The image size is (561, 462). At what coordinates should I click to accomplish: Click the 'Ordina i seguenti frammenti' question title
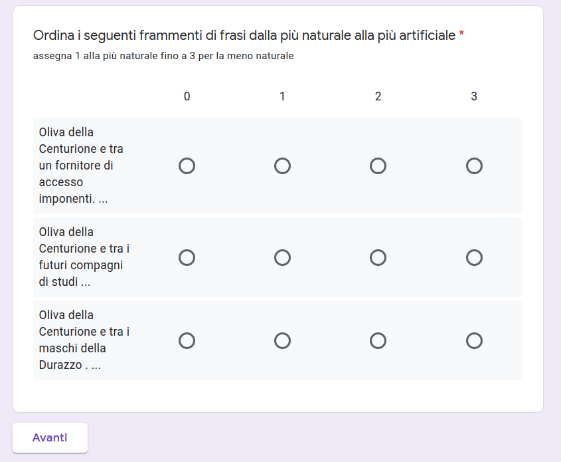click(244, 35)
